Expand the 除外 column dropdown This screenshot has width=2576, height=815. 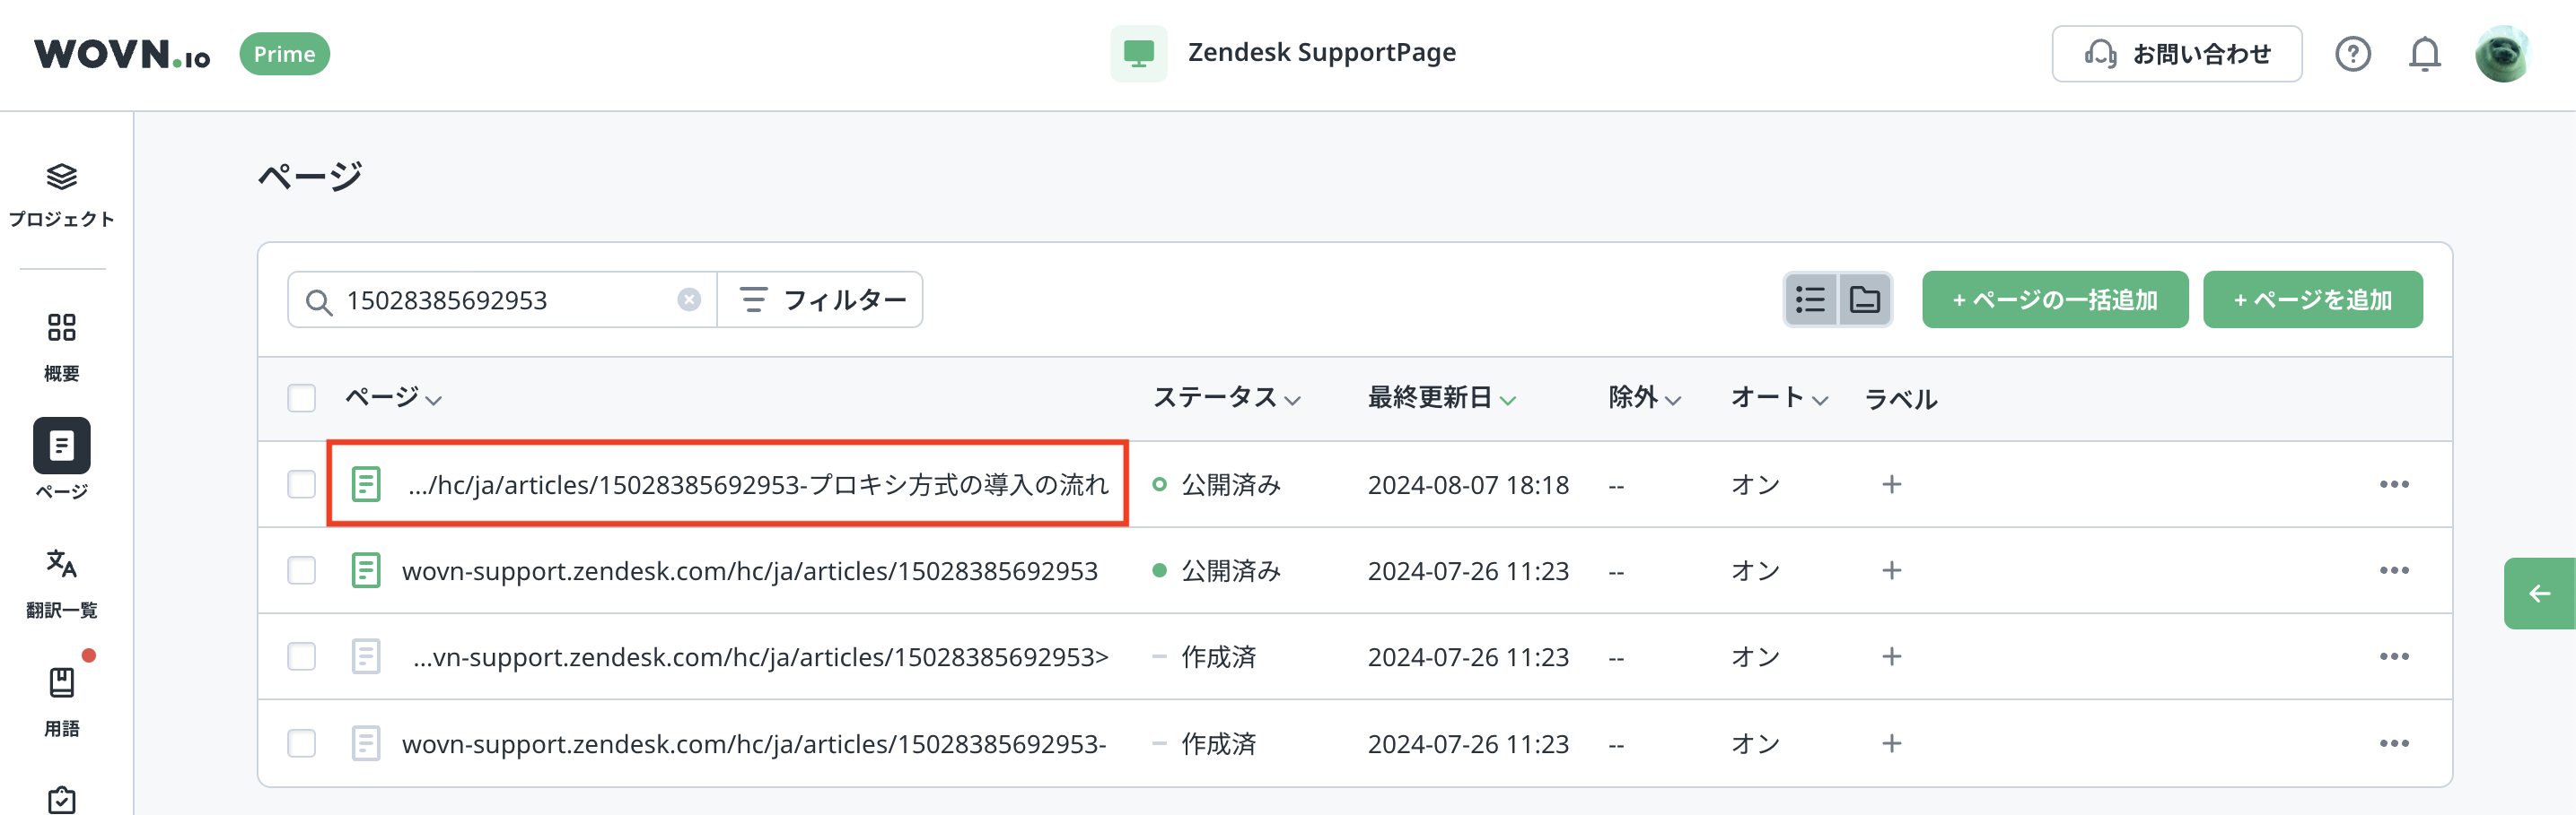(x=1644, y=397)
